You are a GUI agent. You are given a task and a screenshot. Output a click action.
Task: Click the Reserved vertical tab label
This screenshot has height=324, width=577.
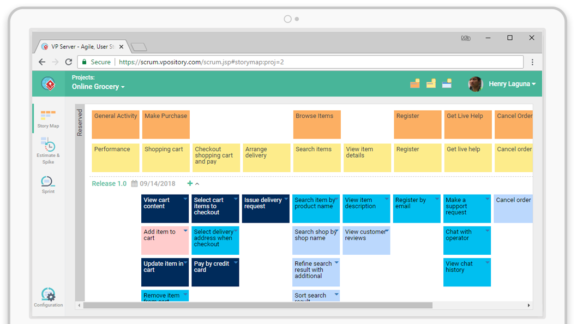[x=80, y=123]
